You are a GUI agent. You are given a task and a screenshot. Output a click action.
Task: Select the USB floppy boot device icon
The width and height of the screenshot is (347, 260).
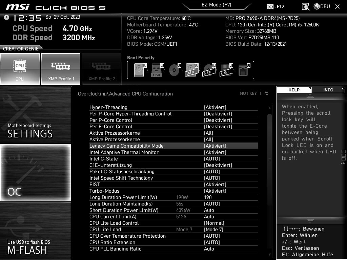pyautogui.click(x=226, y=70)
